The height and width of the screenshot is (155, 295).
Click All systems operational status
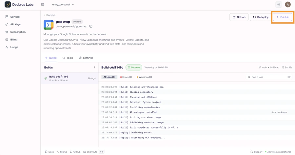click(278, 152)
